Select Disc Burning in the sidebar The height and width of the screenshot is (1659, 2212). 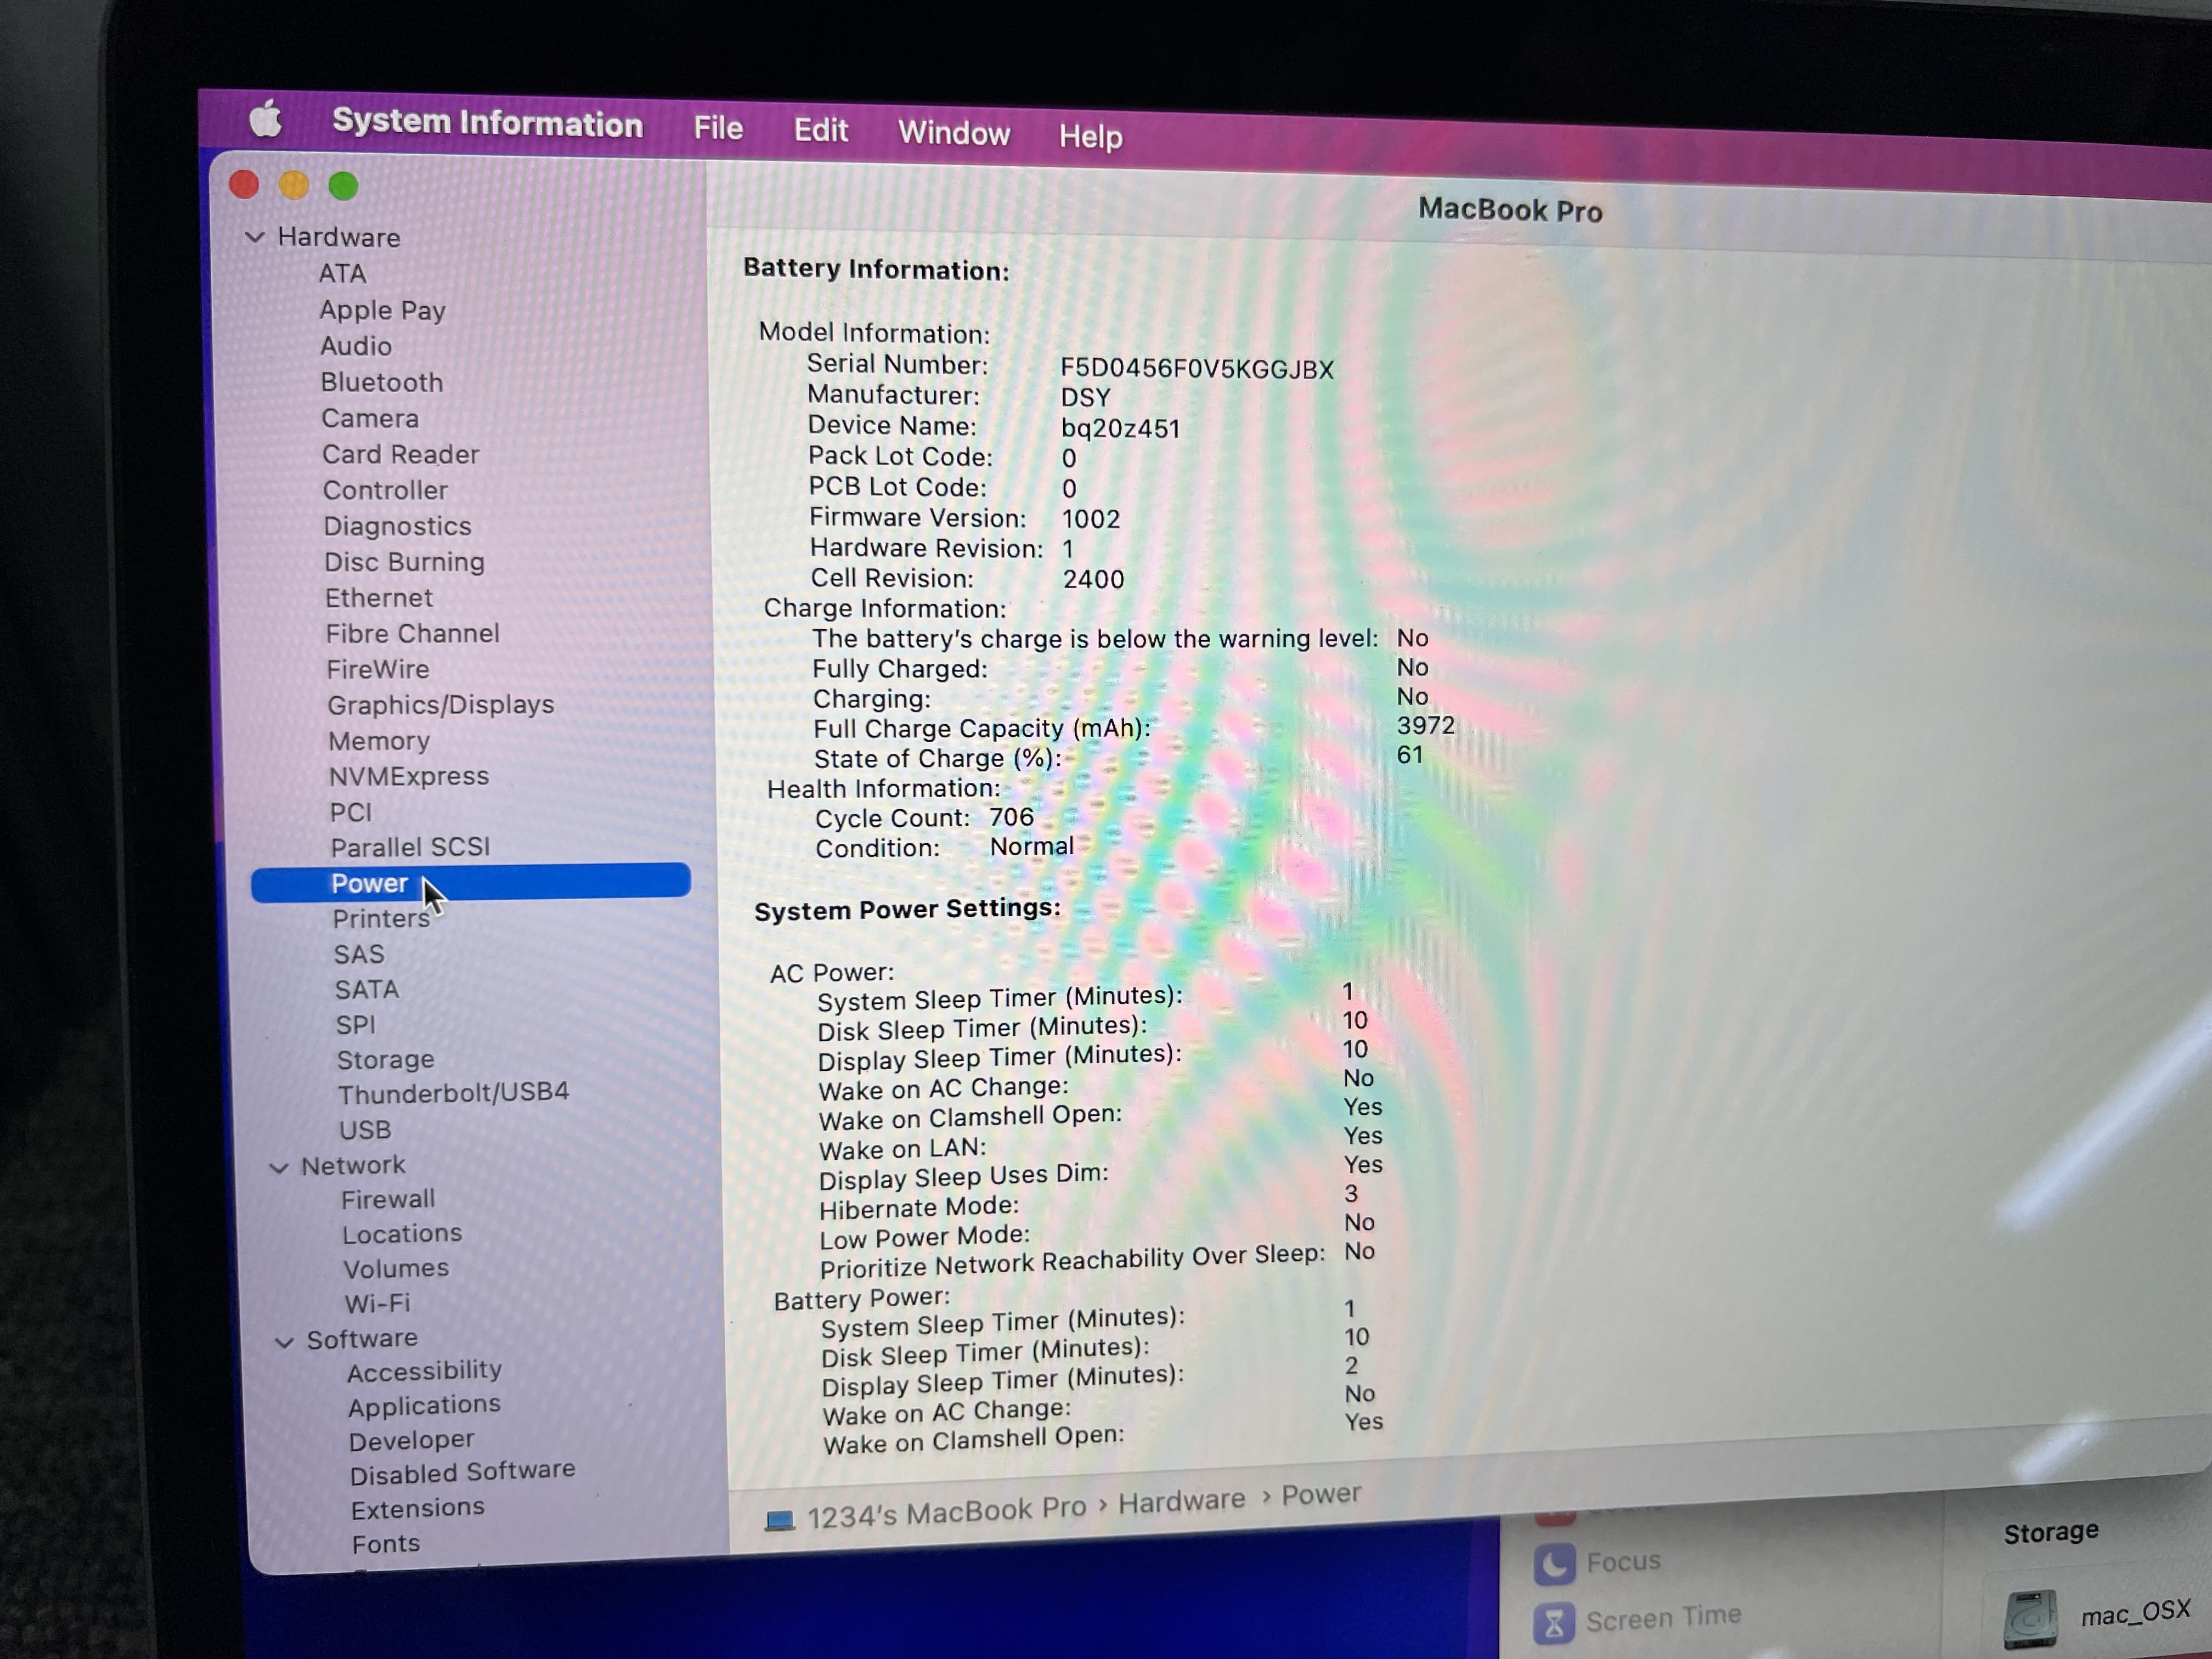pyautogui.click(x=404, y=562)
